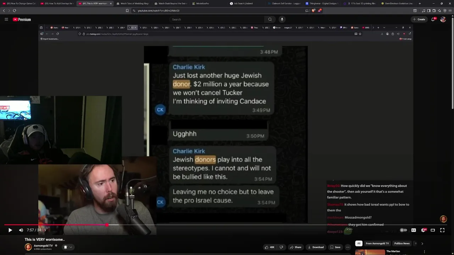The height and width of the screenshot is (255, 454).
Task: Open player settings gear with HD badge
Action: [423, 230]
